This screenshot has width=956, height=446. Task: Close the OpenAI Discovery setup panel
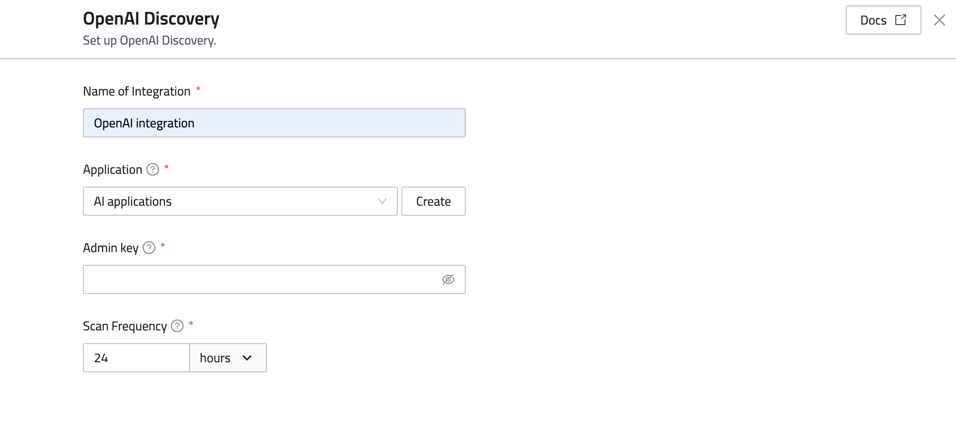pyautogui.click(x=939, y=20)
